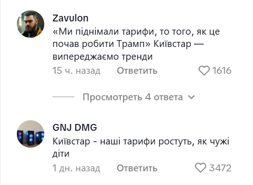Like Zavulon's comment with the heart icon

pos(204,71)
